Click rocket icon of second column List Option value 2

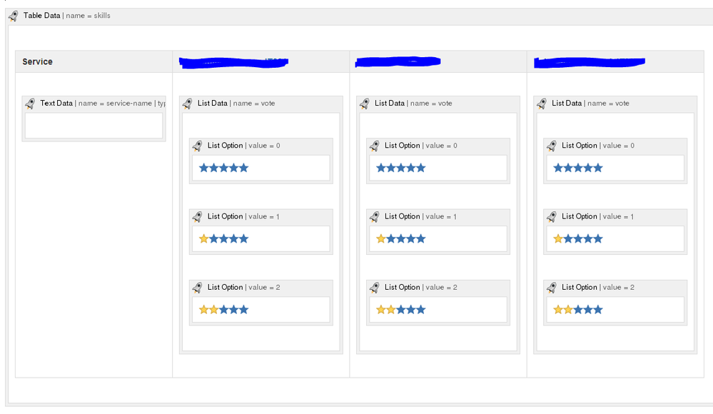(x=375, y=288)
